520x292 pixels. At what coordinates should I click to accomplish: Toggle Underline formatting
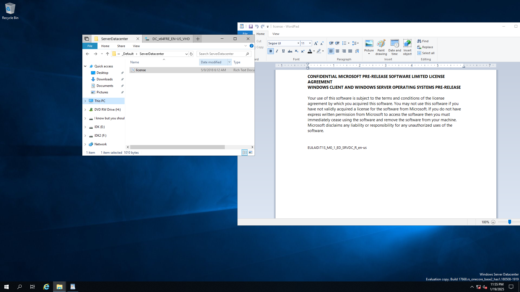coord(283,51)
